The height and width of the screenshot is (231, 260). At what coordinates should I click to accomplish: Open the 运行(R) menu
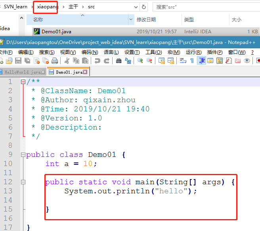click(193, 52)
